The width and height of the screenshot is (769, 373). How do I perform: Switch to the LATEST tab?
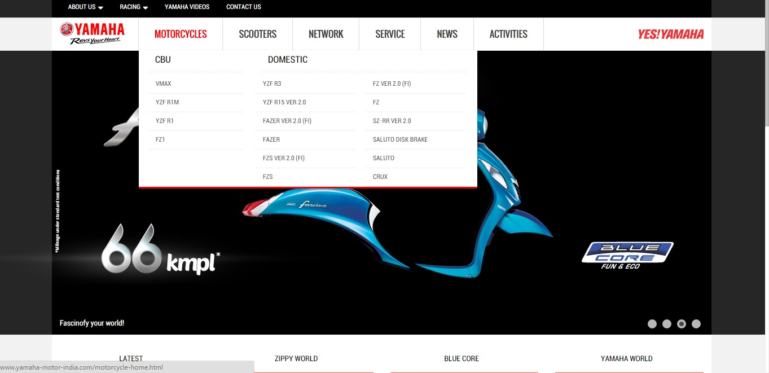tap(131, 358)
